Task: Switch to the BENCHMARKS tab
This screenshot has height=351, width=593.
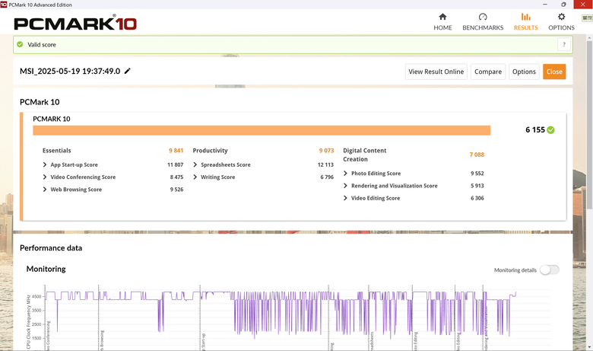Action: tap(483, 22)
